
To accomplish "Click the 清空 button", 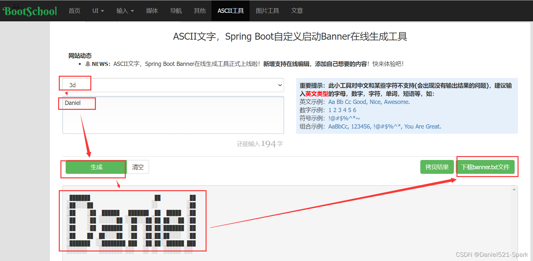I will point(138,167).
